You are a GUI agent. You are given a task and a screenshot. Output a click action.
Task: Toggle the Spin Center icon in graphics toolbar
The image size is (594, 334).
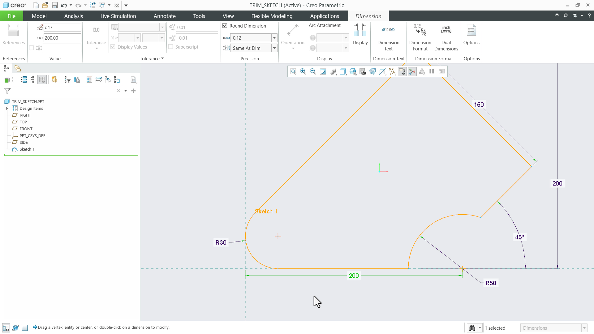pos(412,72)
